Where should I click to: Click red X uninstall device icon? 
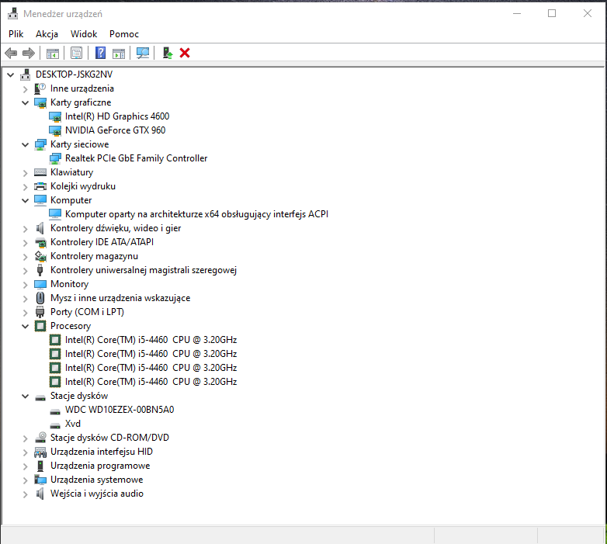click(185, 53)
